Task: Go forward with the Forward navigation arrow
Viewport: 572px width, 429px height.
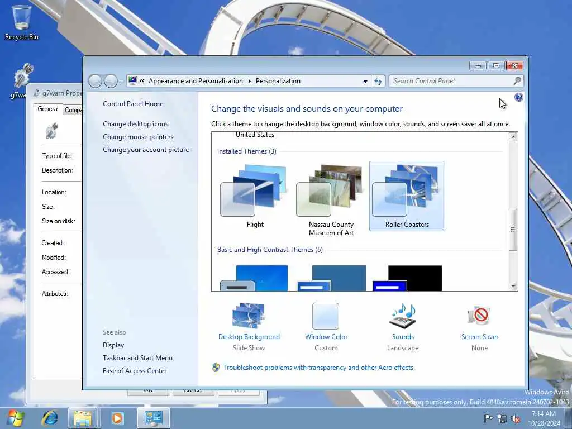Action: (x=111, y=81)
